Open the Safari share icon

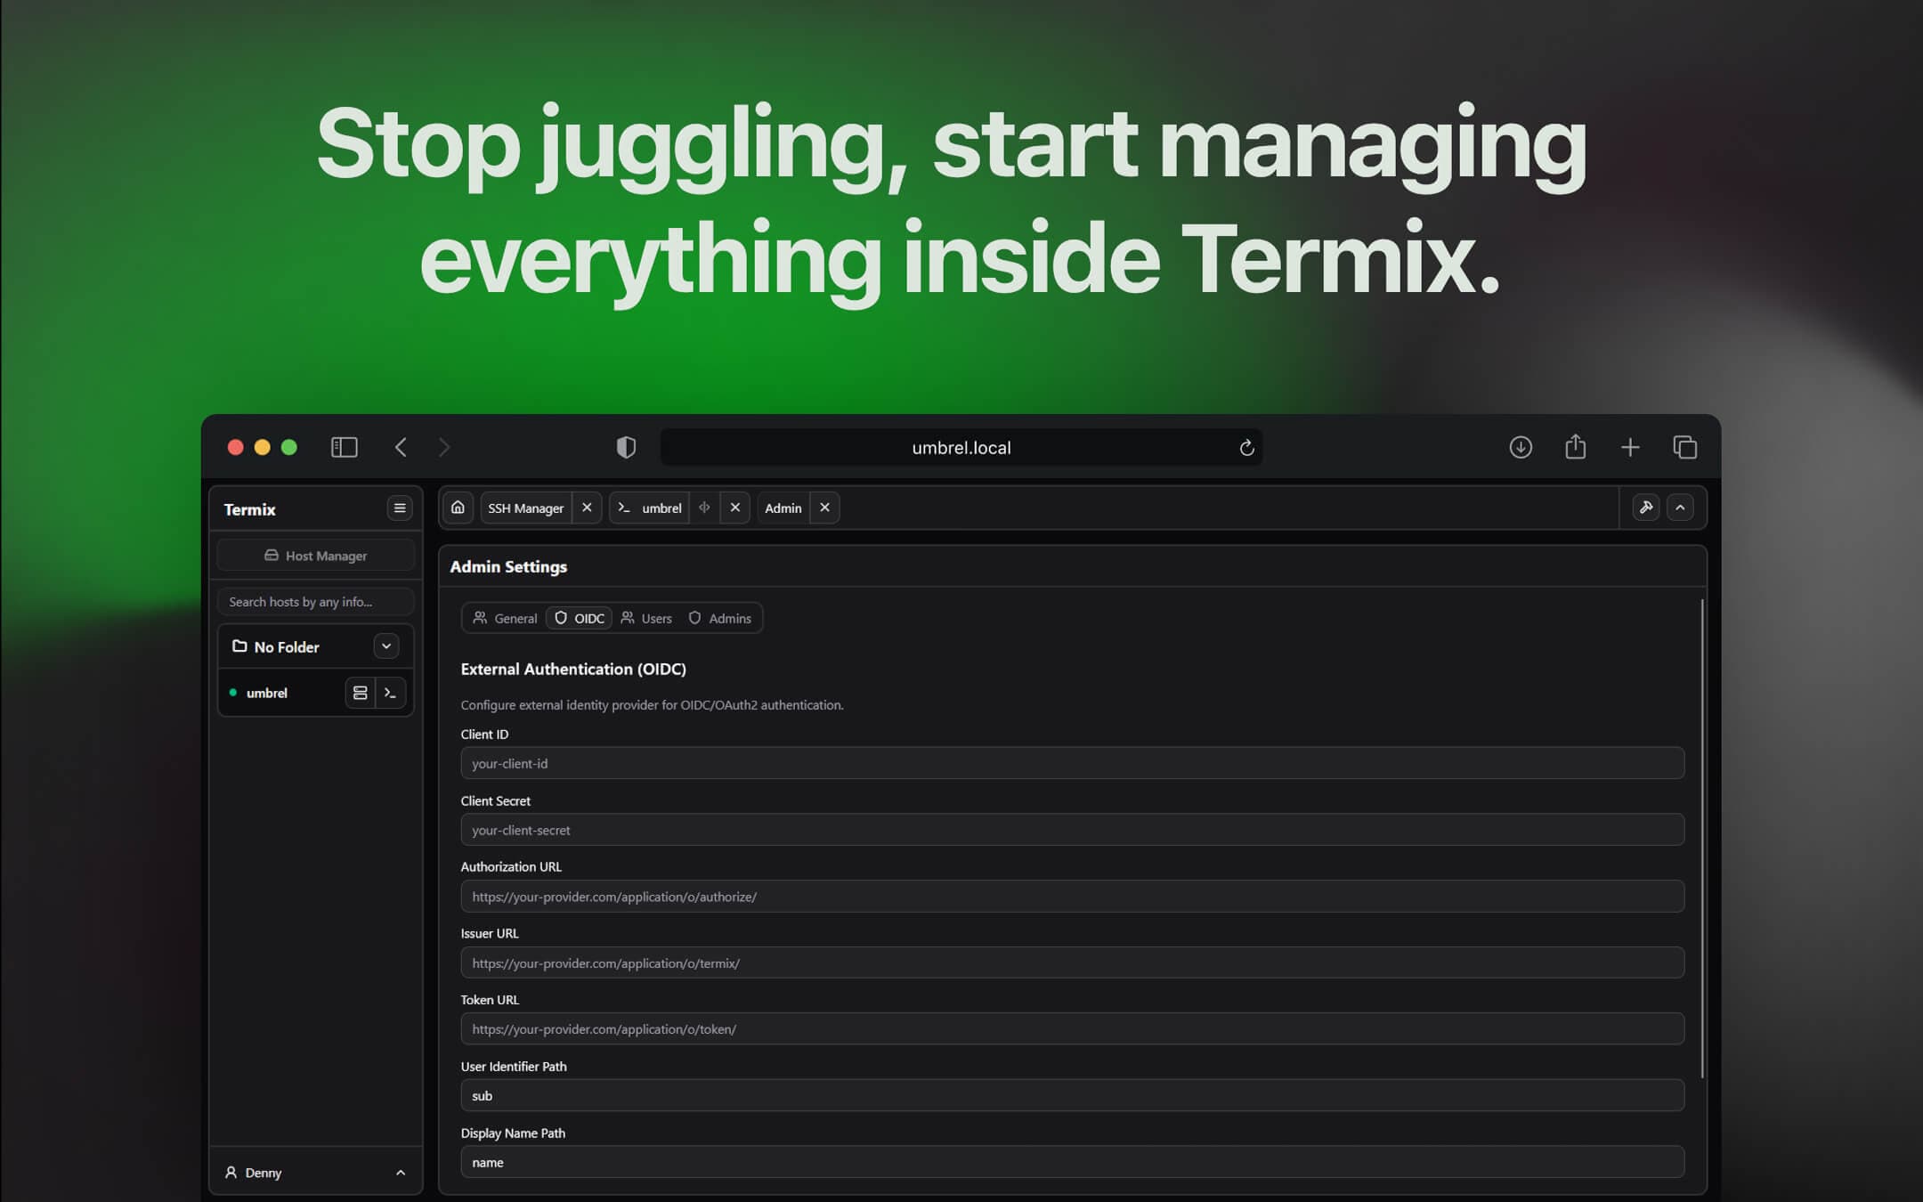pos(1576,446)
